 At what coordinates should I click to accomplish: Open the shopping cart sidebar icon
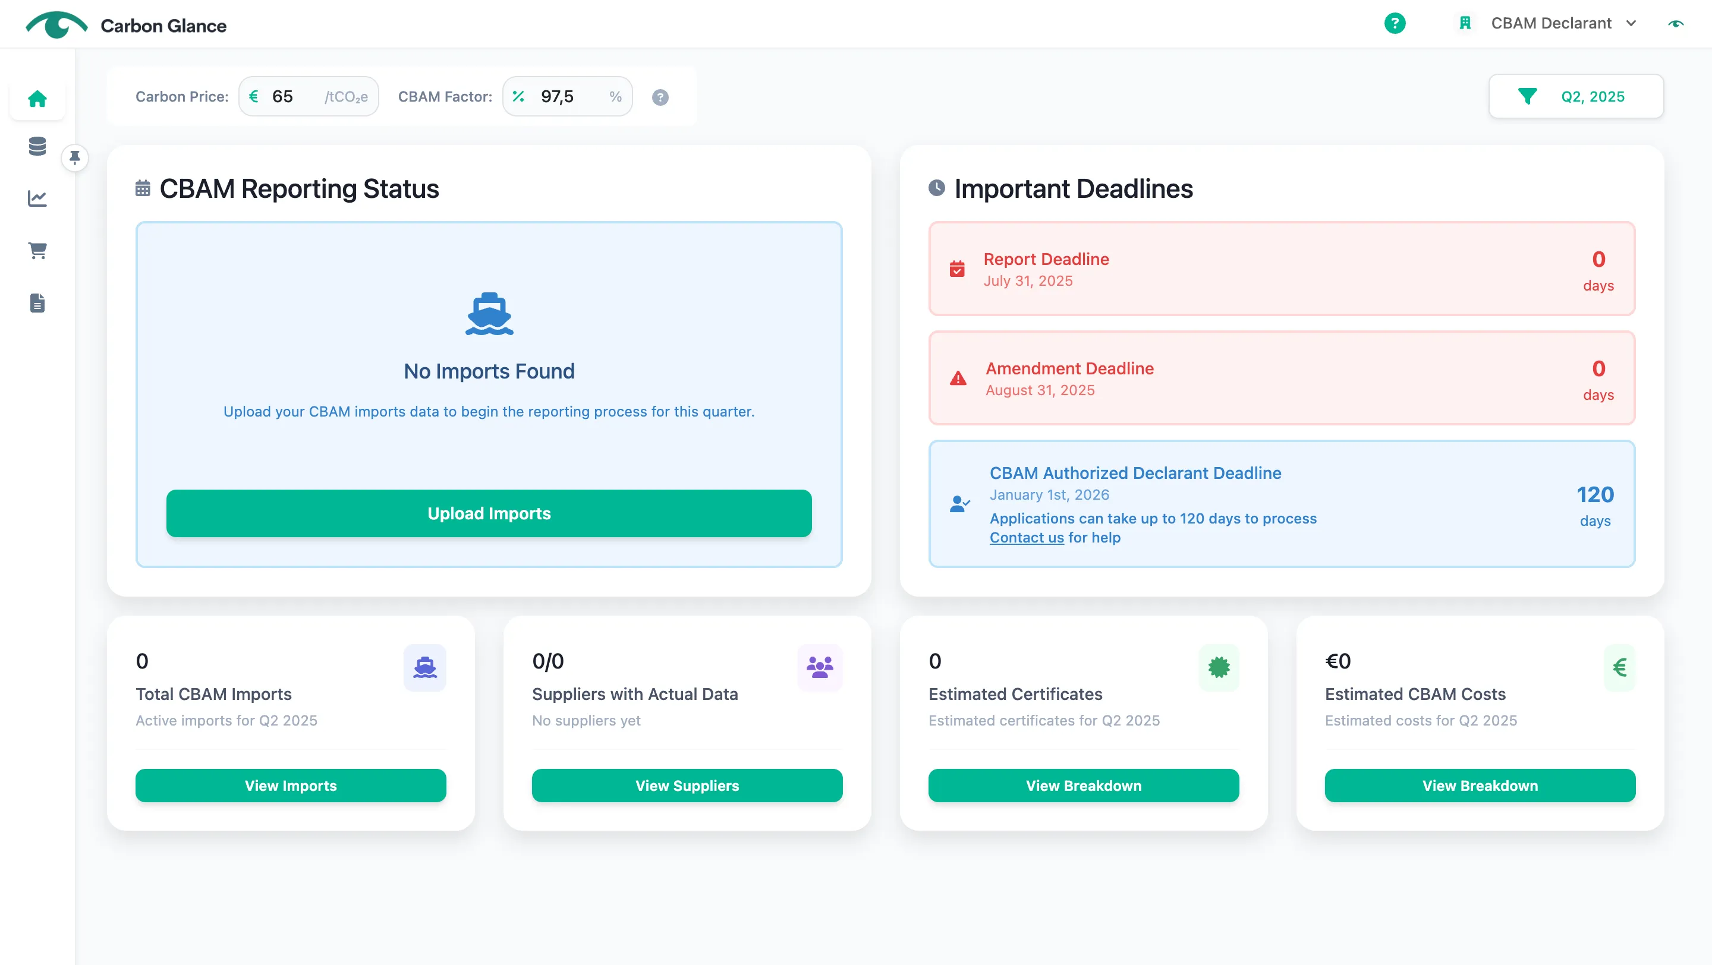pyautogui.click(x=37, y=250)
